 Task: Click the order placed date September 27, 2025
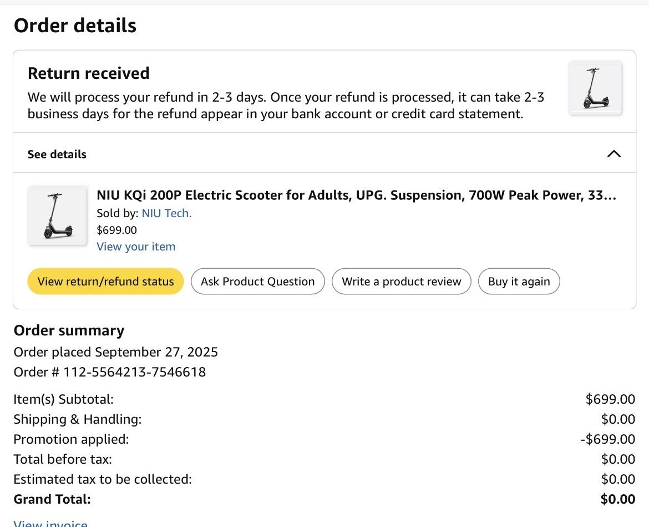[x=156, y=352]
